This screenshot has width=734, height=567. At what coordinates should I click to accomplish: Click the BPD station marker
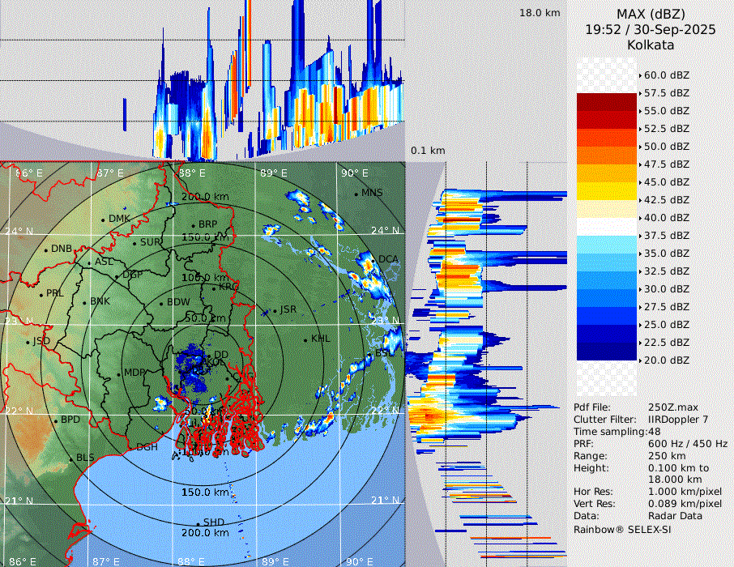point(55,420)
